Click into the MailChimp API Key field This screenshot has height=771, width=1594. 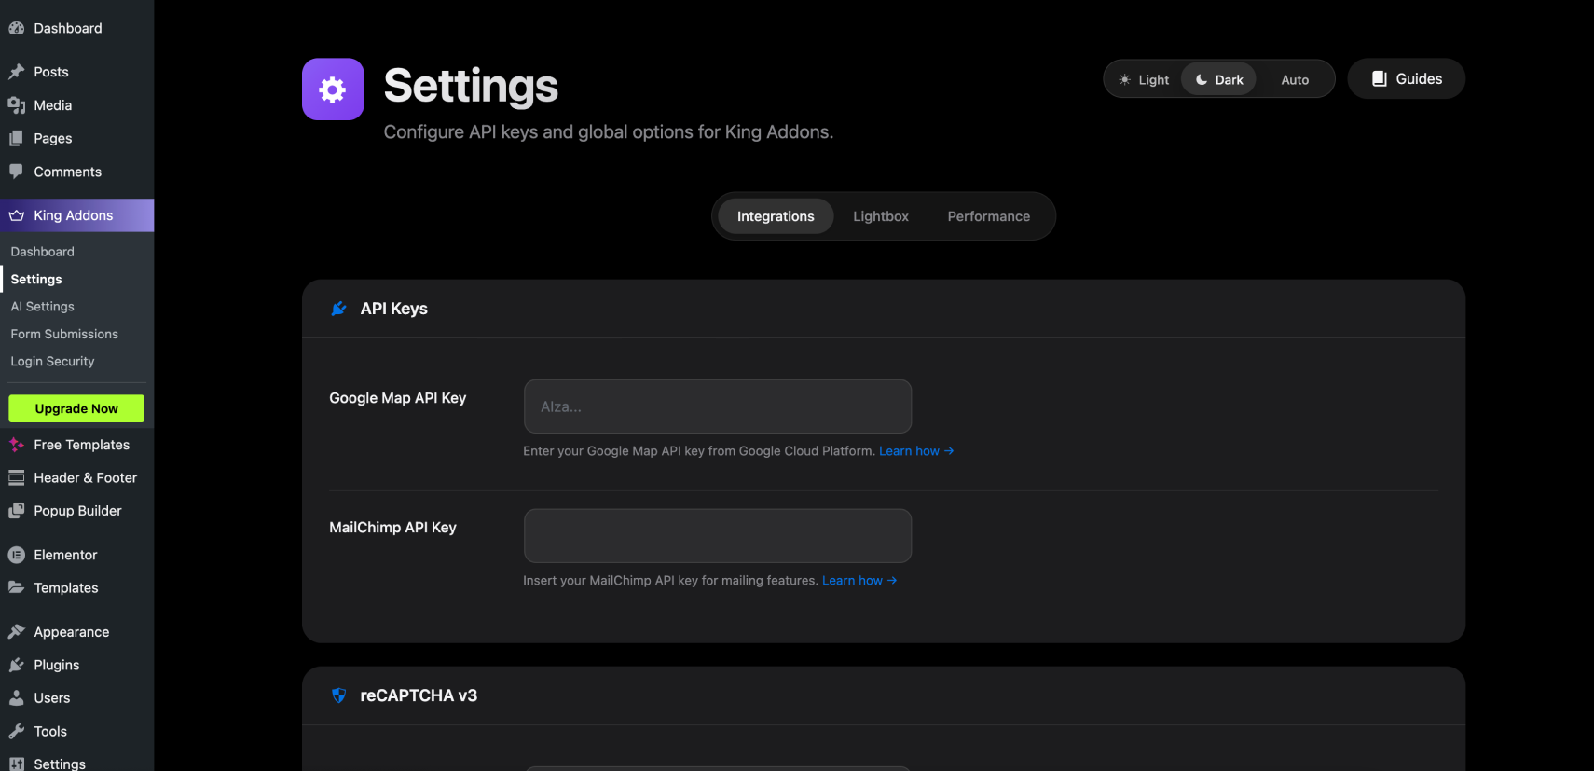point(717,536)
